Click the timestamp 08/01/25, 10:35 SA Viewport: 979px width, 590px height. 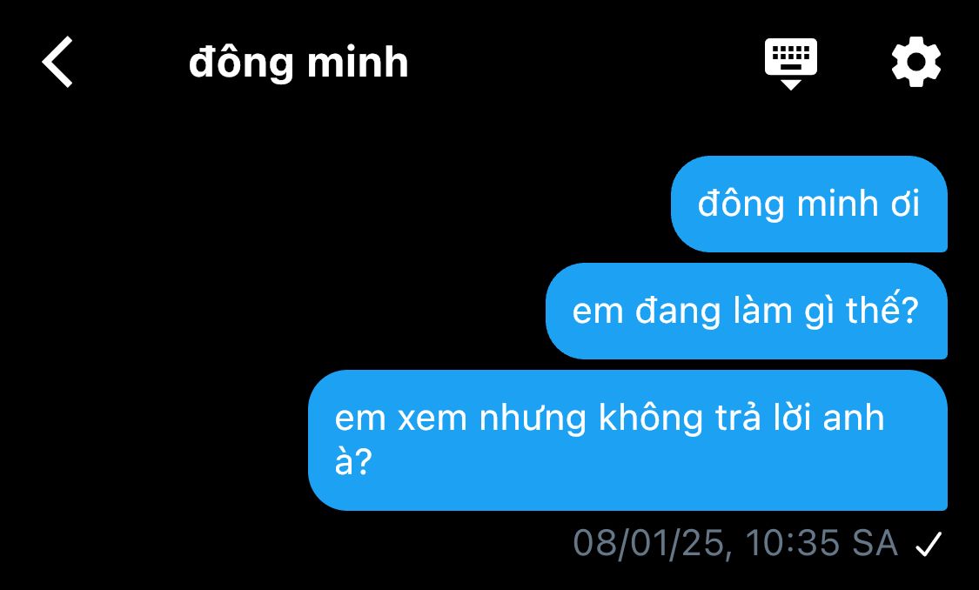click(x=735, y=543)
